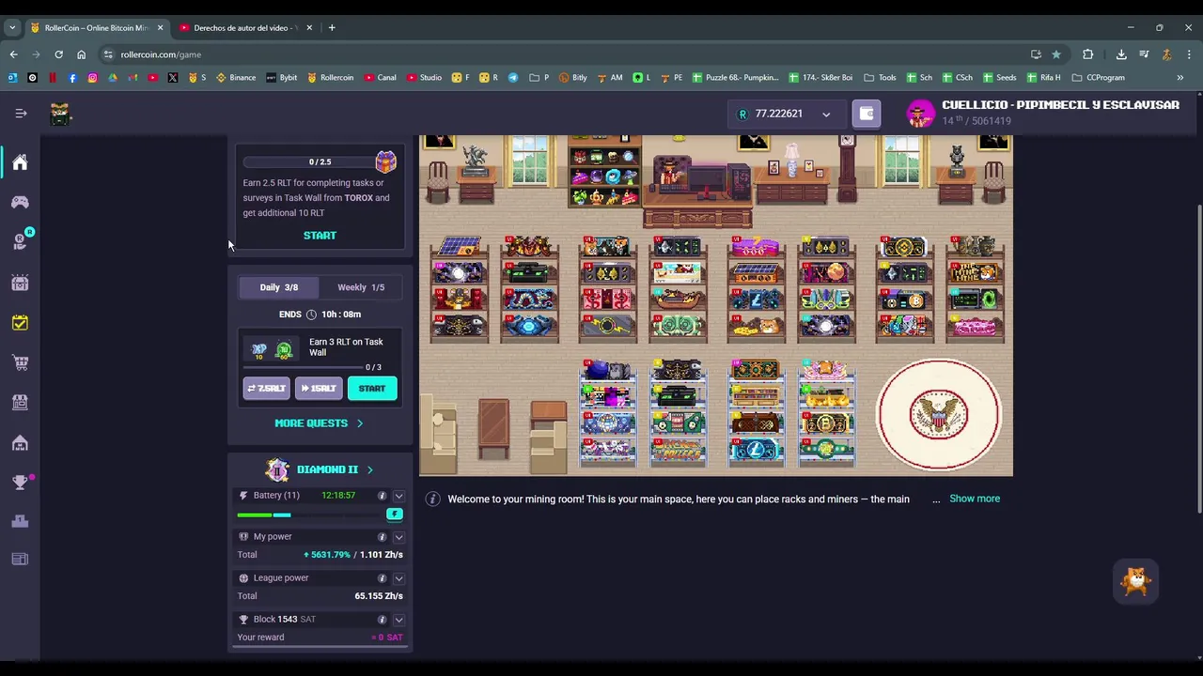Viewport: 1203px width, 676px height.
Task: Click the battery recharge lightning button
Action: (395, 515)
